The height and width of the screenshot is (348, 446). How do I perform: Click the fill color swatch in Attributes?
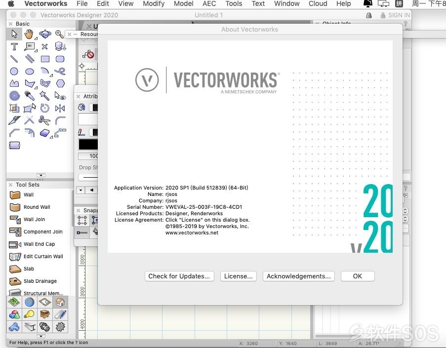coord(94,108)
